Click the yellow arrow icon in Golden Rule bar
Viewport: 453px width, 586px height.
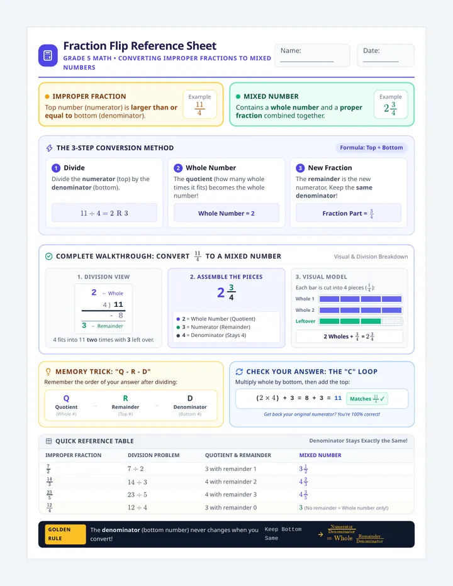click(320, 534)
